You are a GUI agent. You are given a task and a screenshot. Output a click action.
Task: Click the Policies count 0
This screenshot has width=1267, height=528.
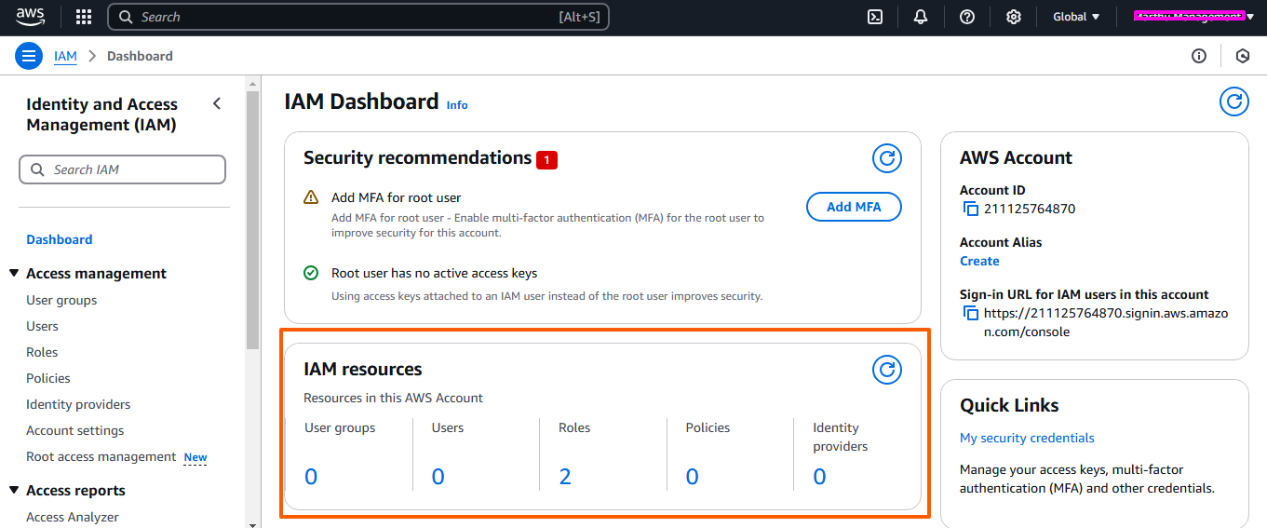(693, 477)
